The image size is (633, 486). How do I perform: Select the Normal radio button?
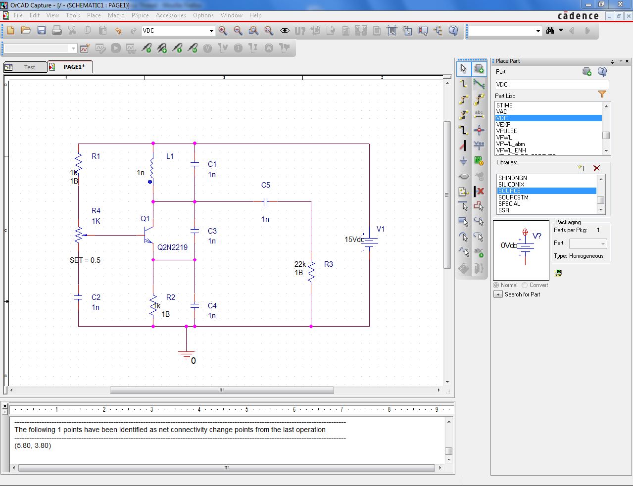[x=496, y=285]
